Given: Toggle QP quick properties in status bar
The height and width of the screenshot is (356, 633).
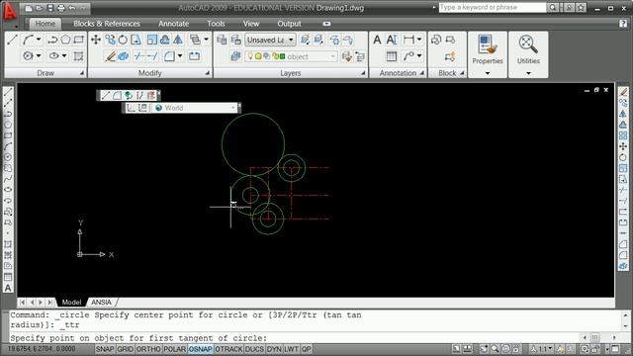Looking at the screenshot, I should point(307,349).
